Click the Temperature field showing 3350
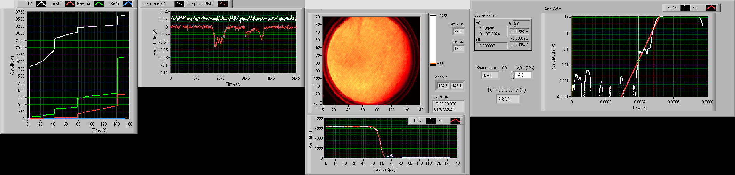Image resolution: width=735 pixels, height=175 pixels. pyautogui.click(x=507, y=99)
